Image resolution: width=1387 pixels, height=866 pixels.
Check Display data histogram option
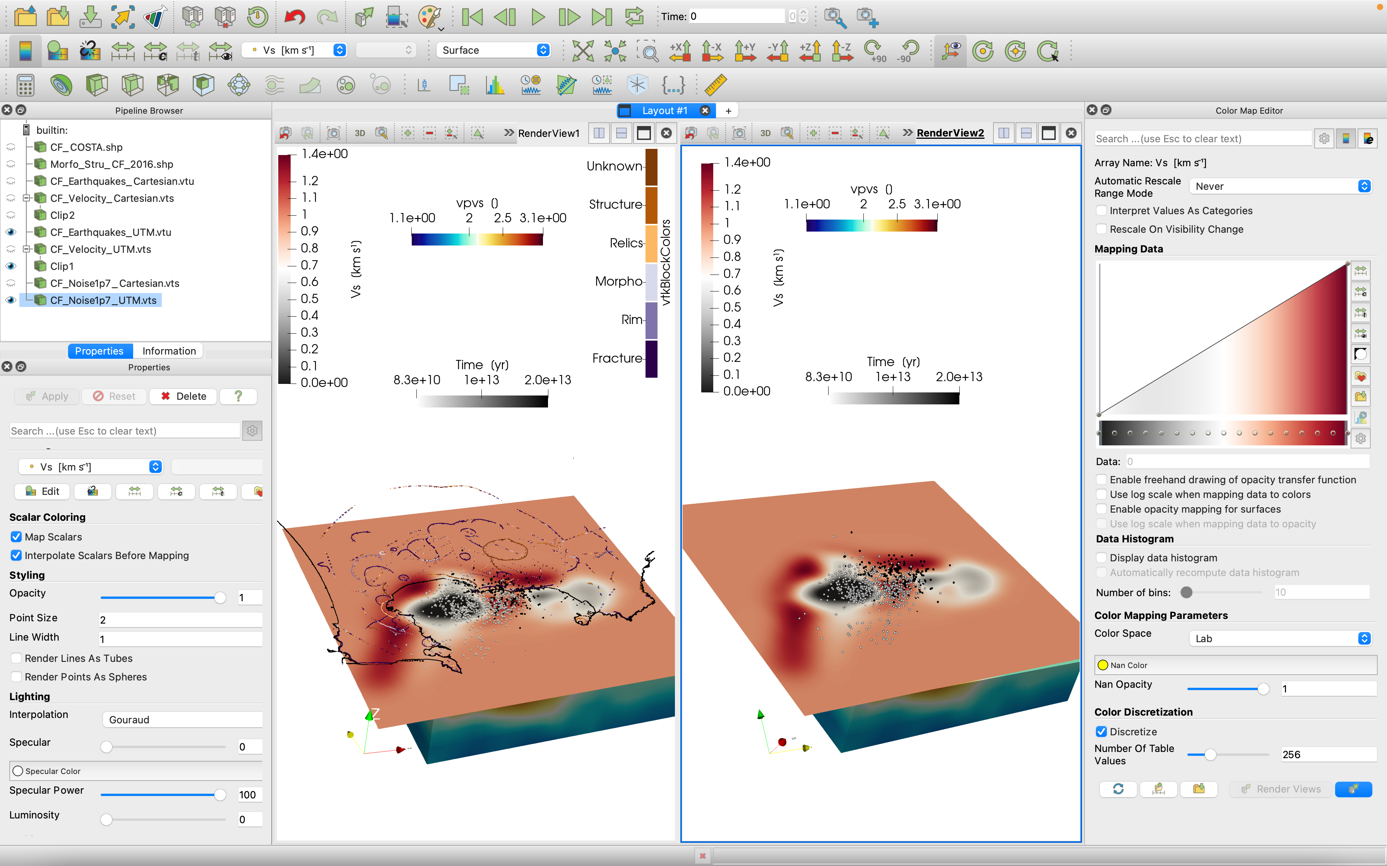(x=1101, y=557)
